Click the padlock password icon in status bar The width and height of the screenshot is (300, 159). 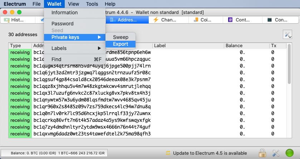click(x=262, y=153)
